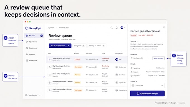Click Due today badge in Eastview row
This screenshot has height=107, width=190.
78,67
